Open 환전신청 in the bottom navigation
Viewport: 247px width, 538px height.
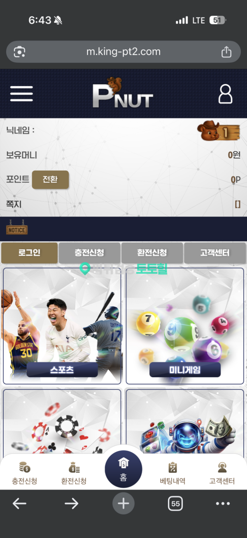74,473
